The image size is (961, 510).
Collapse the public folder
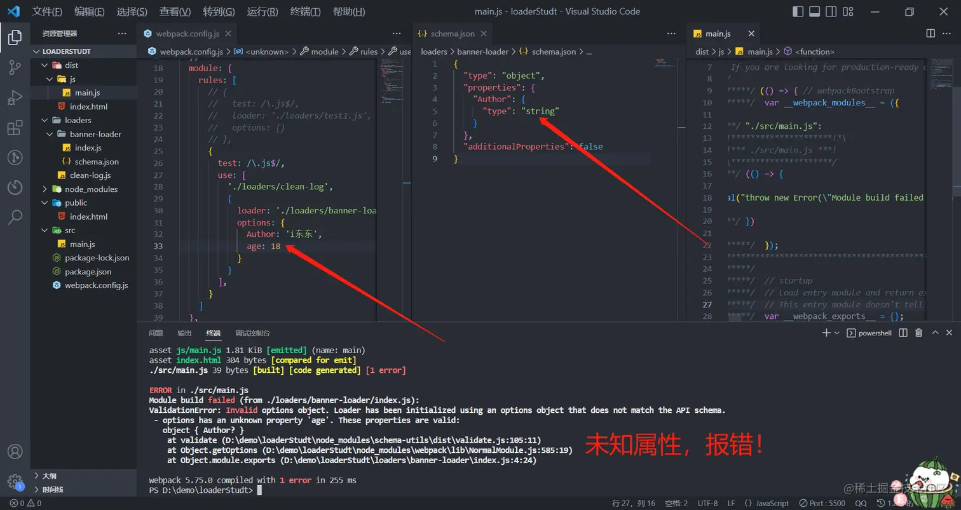[x=83, y=203]
